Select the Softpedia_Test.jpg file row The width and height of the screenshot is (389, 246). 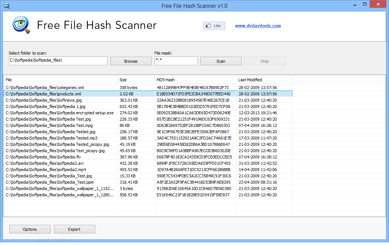point(148,176)
